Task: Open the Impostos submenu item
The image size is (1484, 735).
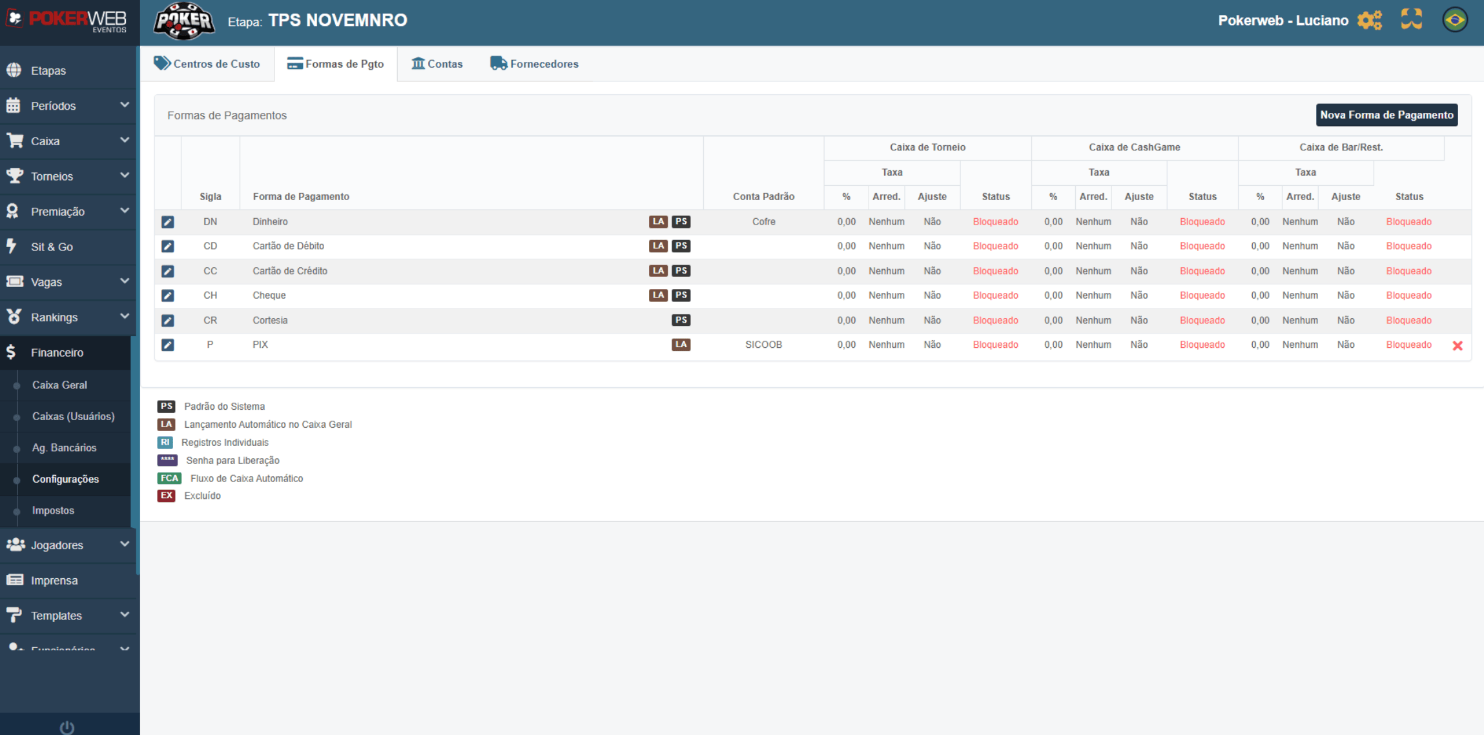Action: 53,510
